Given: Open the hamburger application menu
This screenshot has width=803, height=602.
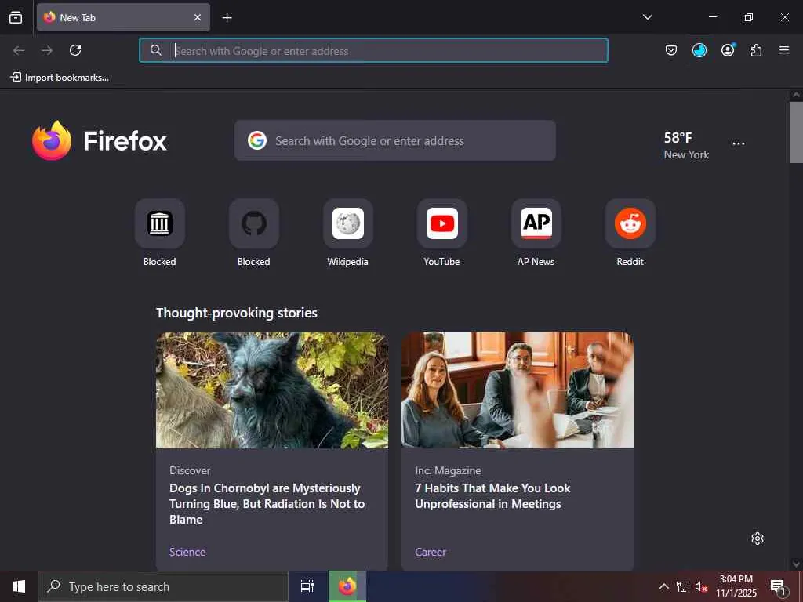Looking at the screenshot, I should (784, 50).
